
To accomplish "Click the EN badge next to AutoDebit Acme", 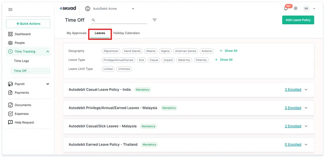I will tap(88, 9).
